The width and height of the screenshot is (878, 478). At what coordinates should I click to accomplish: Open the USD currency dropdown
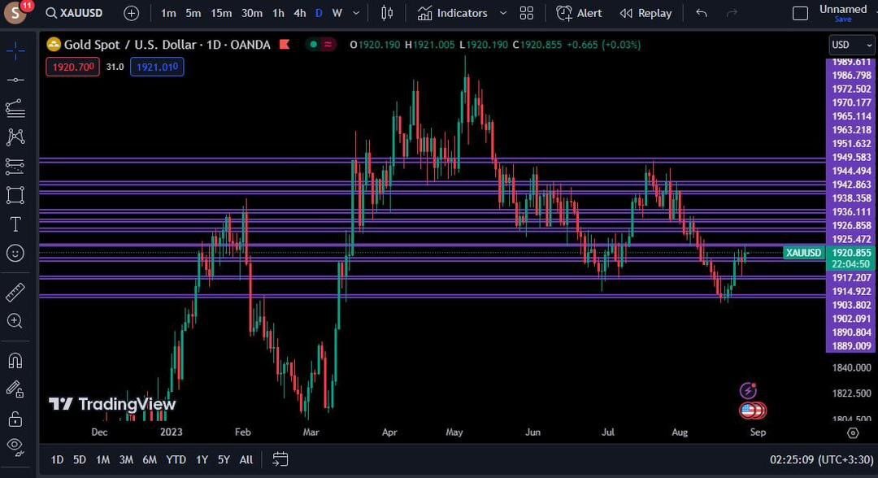click(x=851, y=45)
